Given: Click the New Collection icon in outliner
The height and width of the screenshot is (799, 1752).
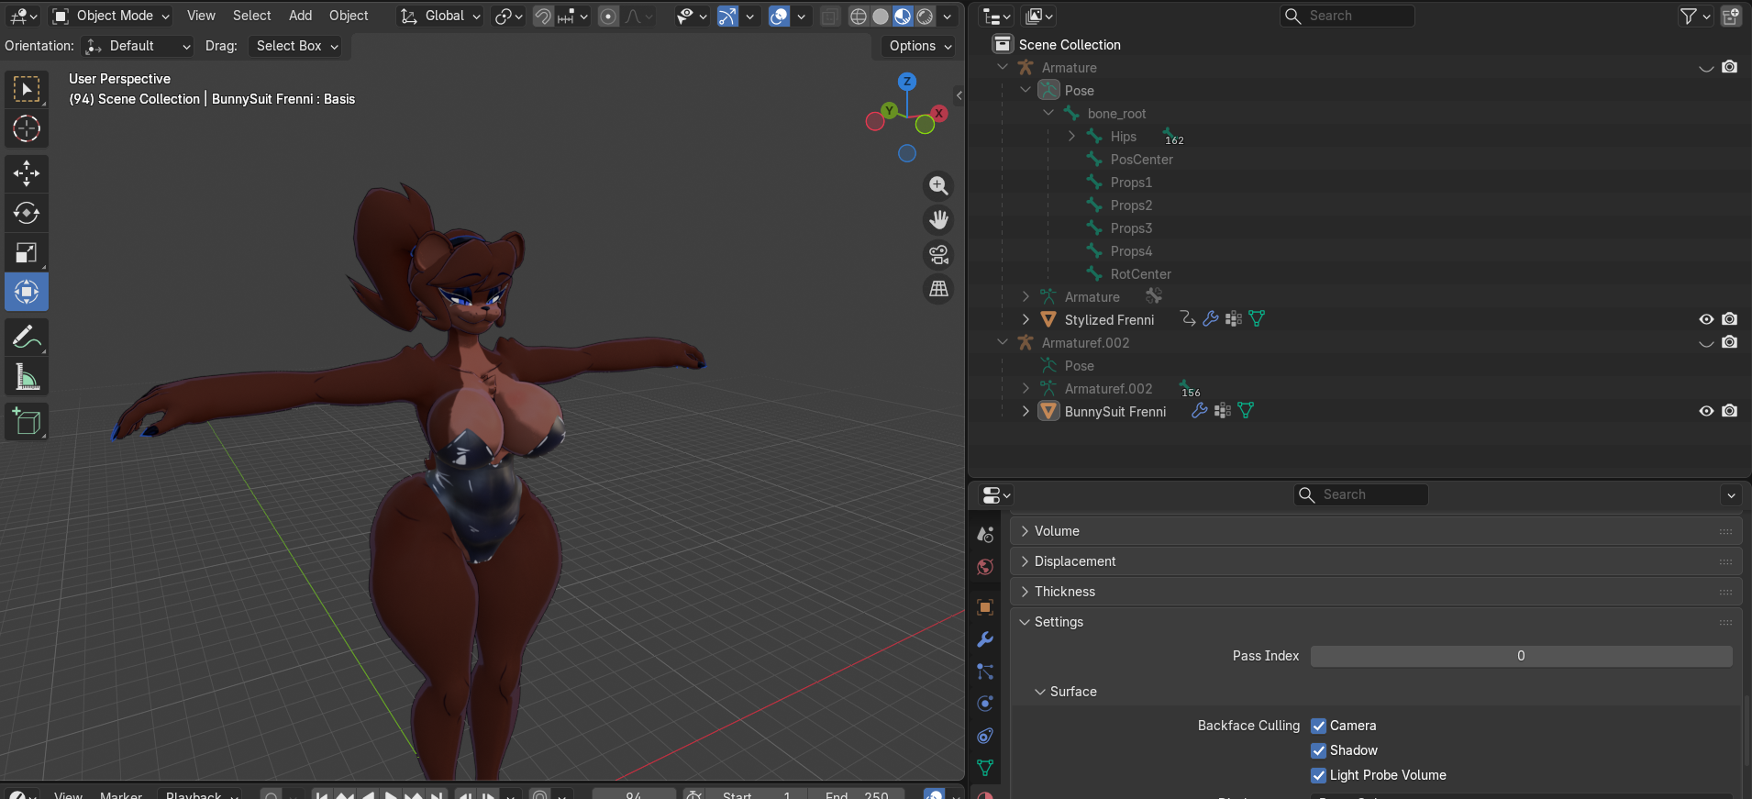Looking at the screenshot, I should click(x=1731, y=16).
